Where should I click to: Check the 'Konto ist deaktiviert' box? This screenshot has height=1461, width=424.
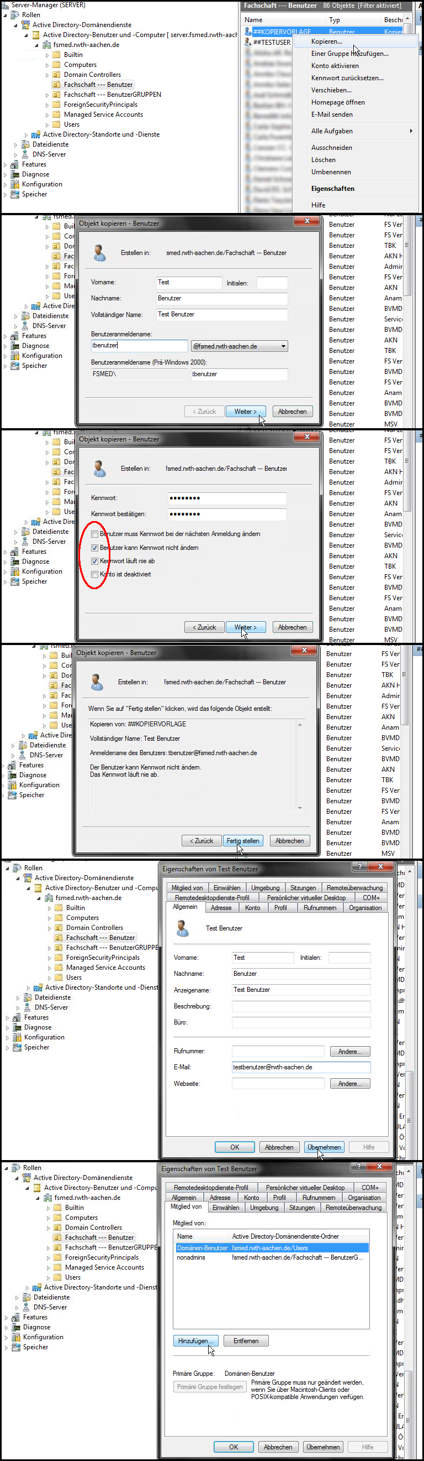point(94,575)
